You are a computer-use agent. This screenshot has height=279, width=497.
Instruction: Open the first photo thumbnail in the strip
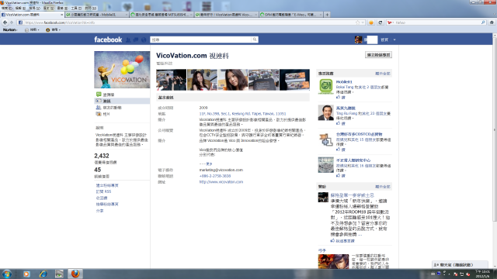point(171,80)
